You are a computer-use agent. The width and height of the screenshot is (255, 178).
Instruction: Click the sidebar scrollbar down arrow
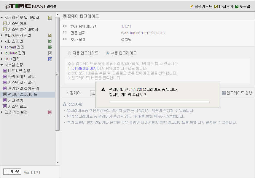coord(58,163)
